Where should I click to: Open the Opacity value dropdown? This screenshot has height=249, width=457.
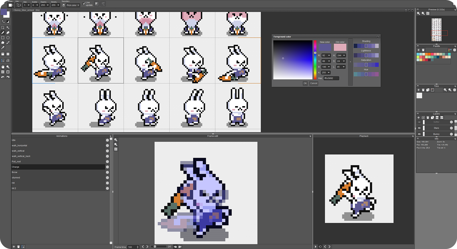[45, 5]
